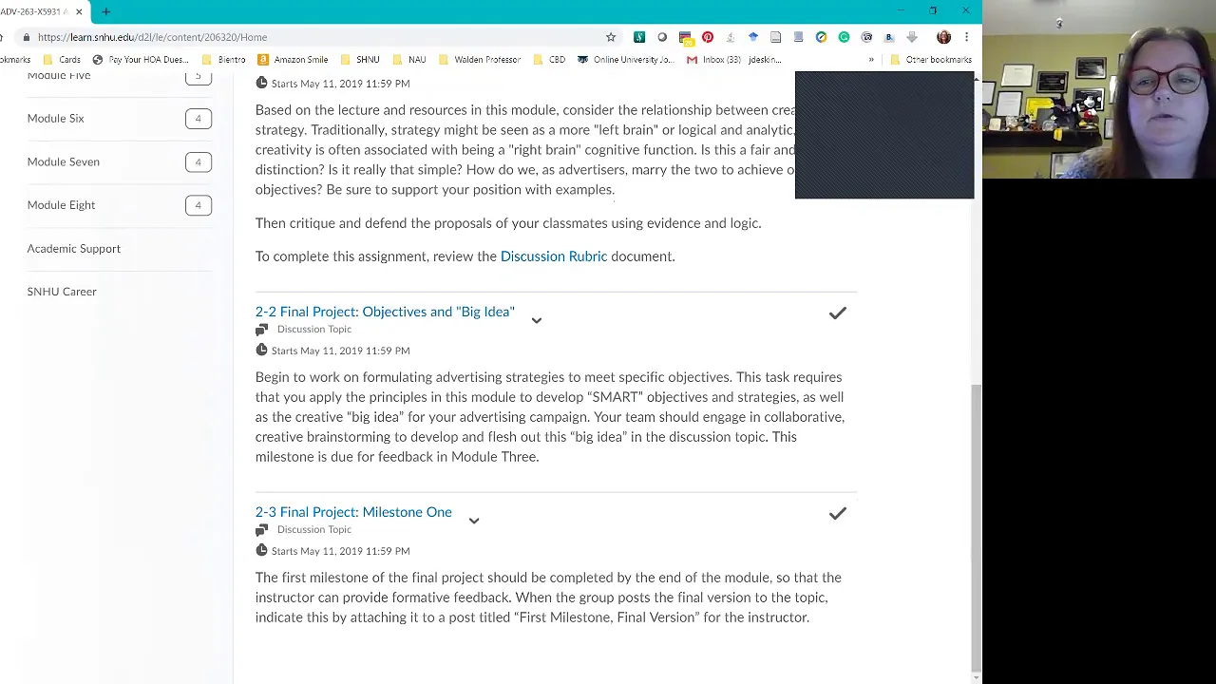The width and height of the screenshot is (1216, 684).
Task: Click the round gray circle extension icon
Action: pos(662,37)
